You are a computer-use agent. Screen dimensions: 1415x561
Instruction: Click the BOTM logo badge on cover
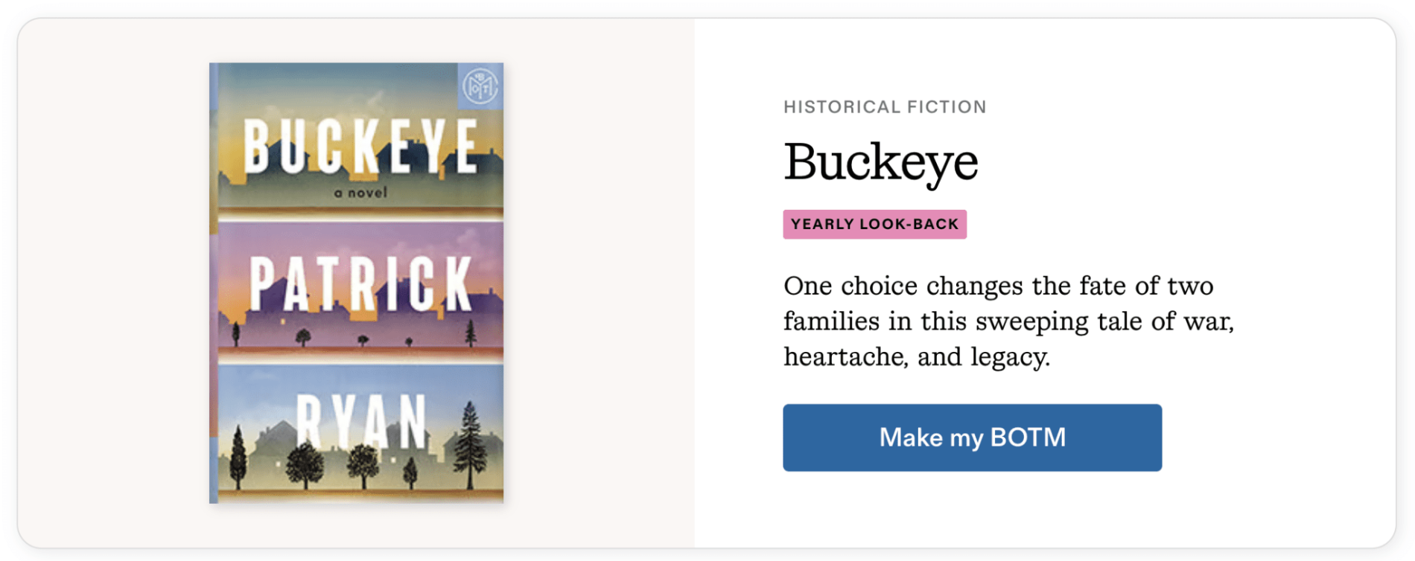coord(480,87)
